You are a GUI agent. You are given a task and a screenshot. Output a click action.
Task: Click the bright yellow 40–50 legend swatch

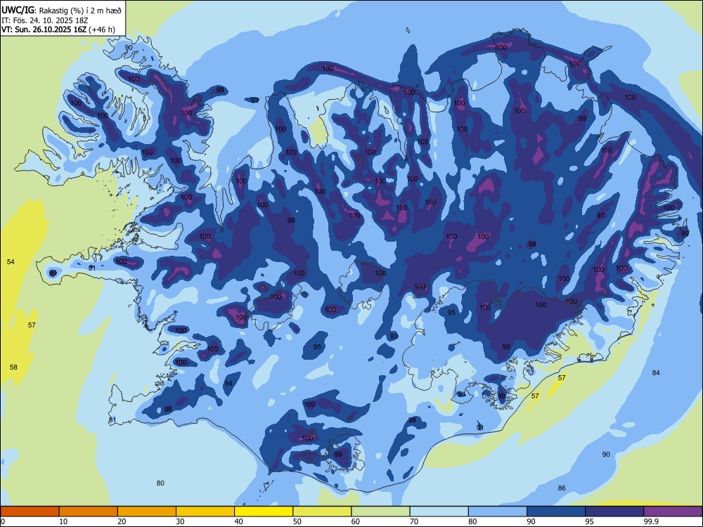[264, 512]
